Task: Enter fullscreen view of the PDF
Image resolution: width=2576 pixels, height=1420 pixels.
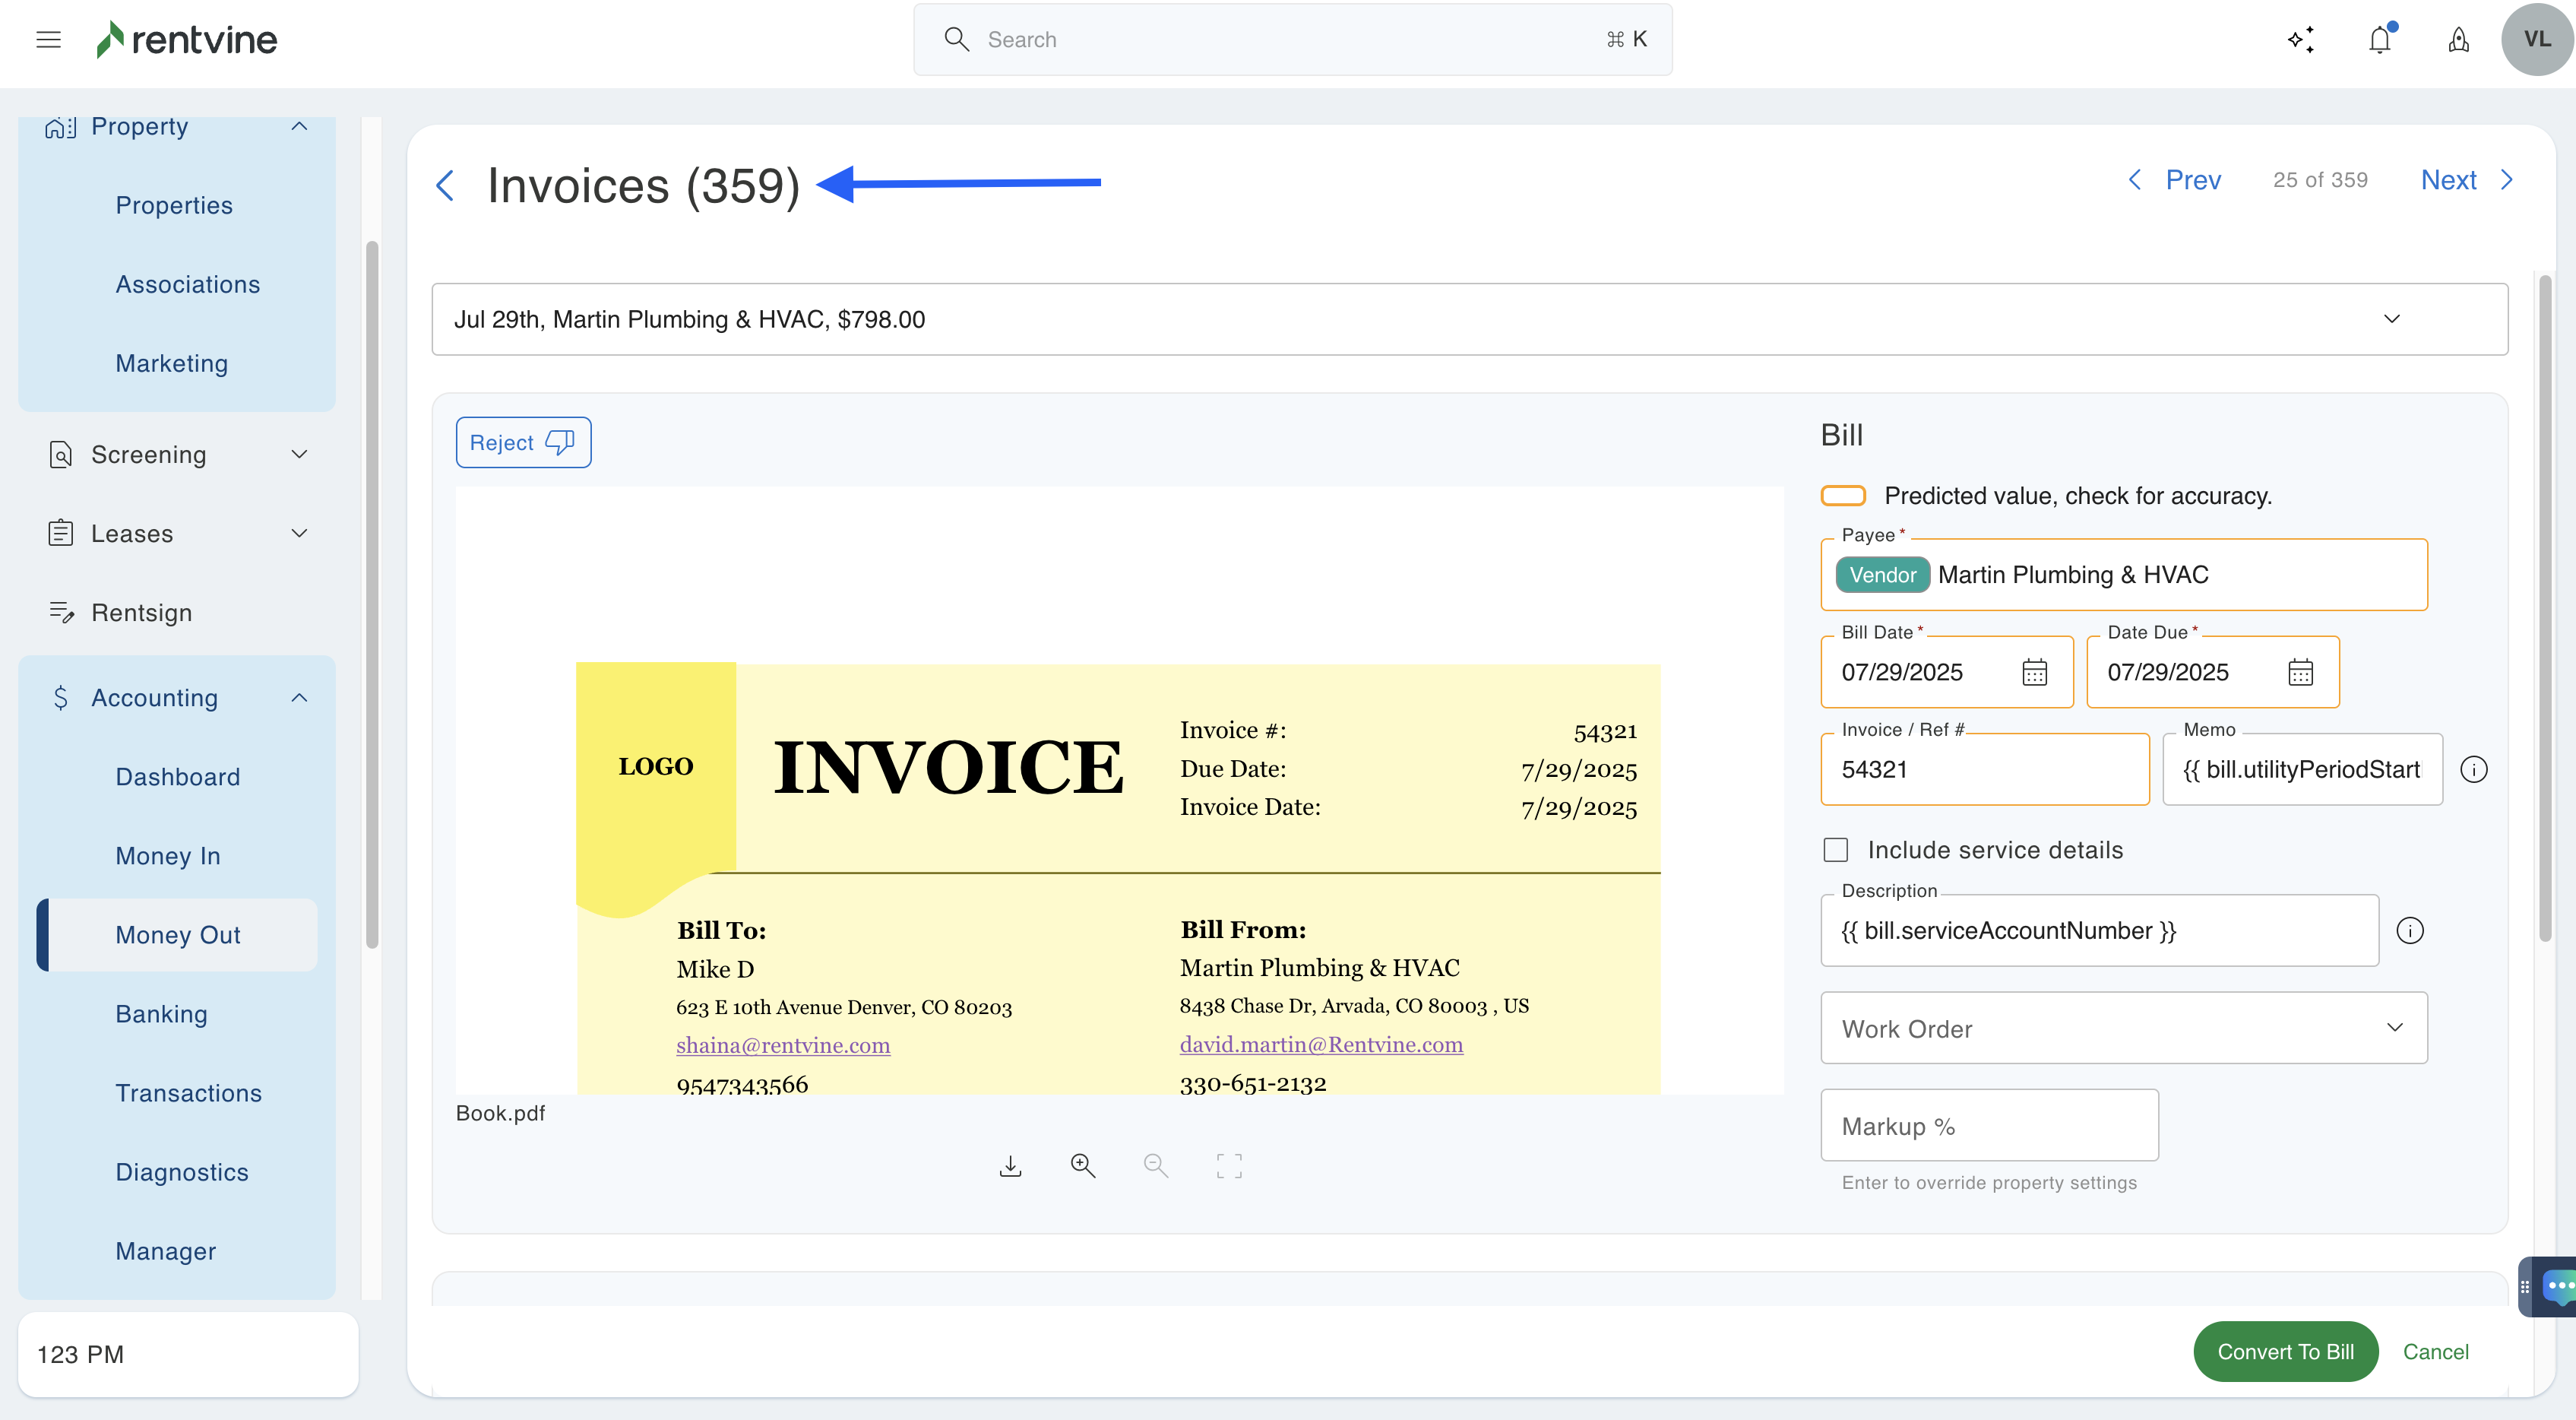Action: coord(1229,1166)
